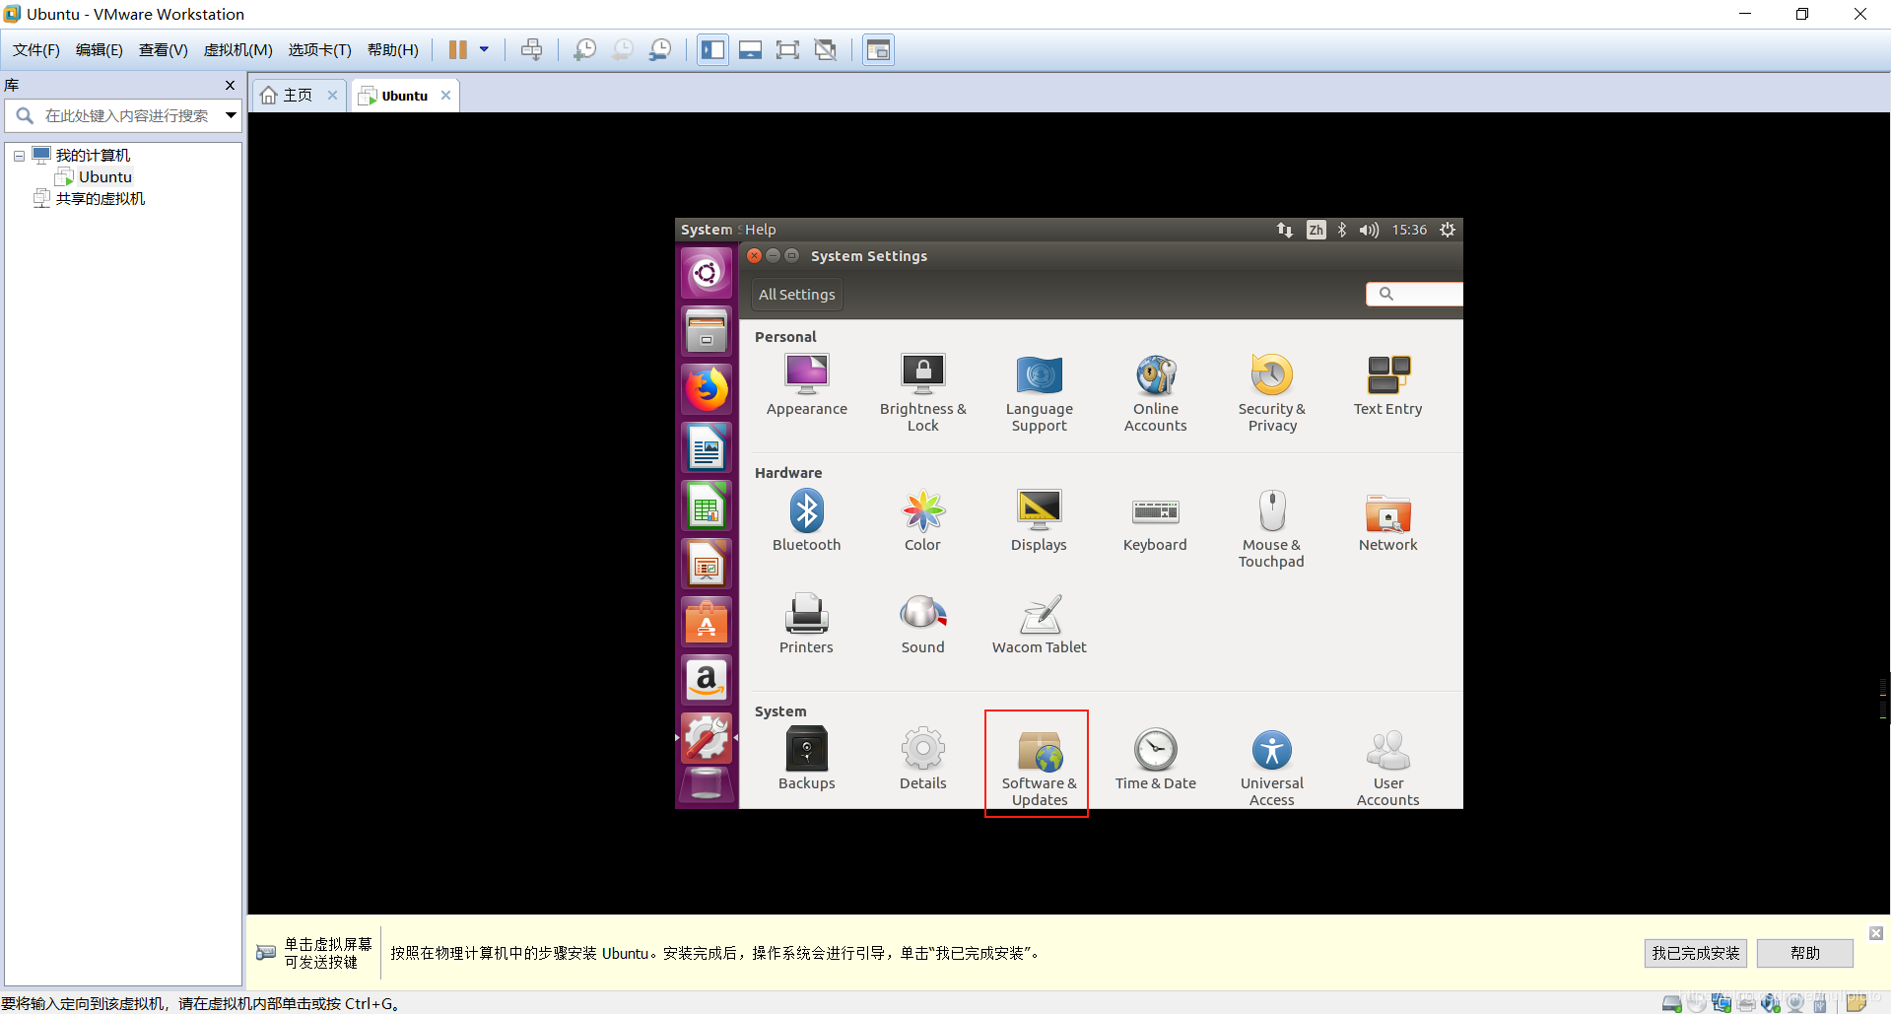
Task: Open Amazon from the launcher
Action: click(707, 680)
